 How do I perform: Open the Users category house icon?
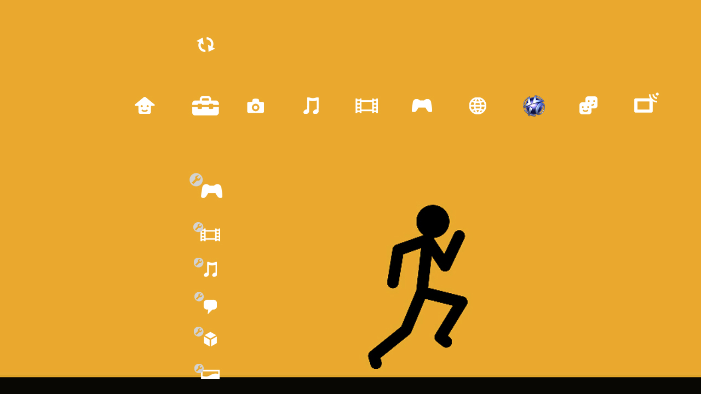point(145,105)
